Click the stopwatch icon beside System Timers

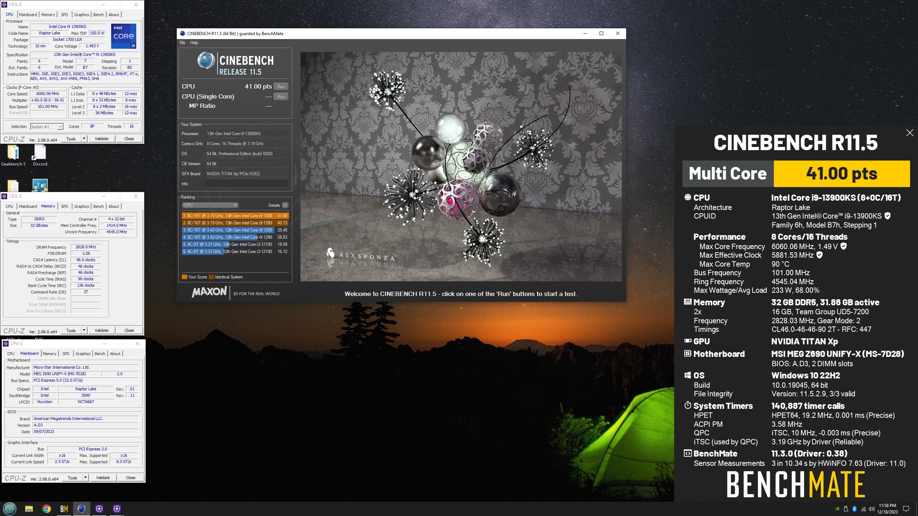pos(687,405)
